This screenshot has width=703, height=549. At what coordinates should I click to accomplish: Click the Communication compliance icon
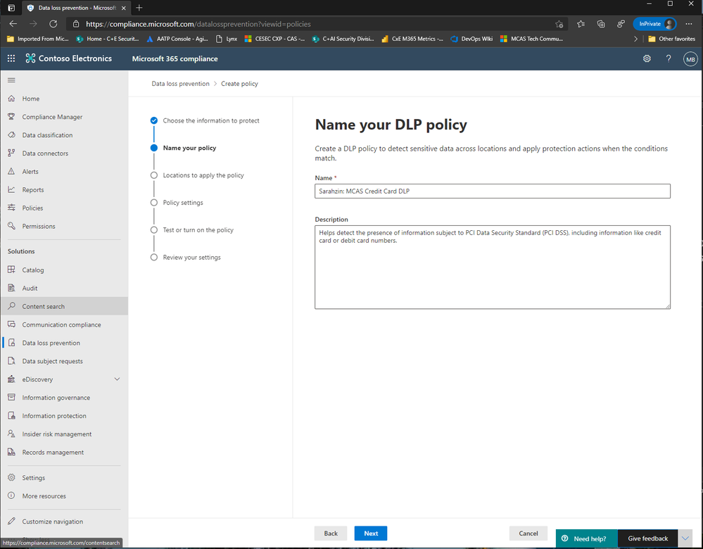tap(12, 324)
